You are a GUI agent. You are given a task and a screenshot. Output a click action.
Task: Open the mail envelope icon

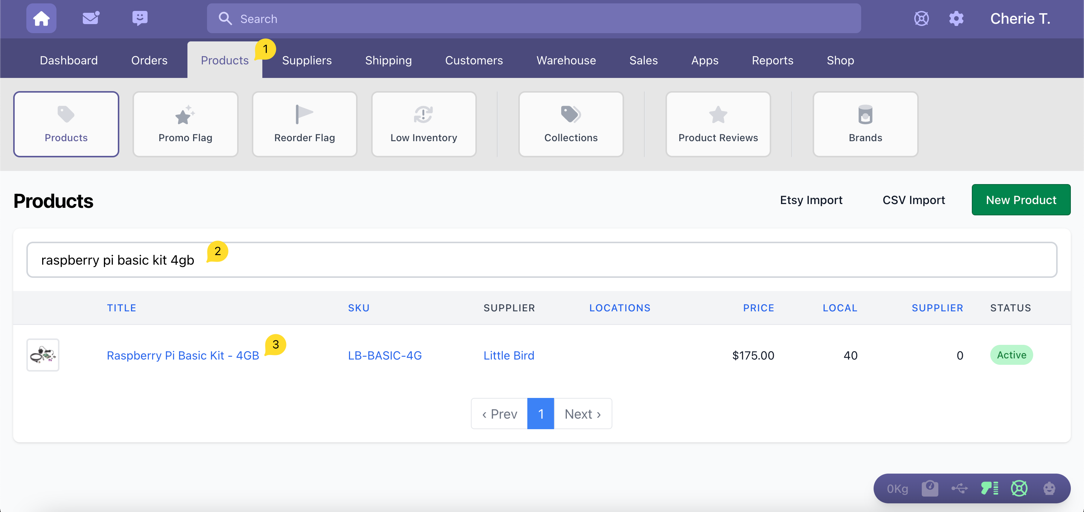[x=90, y=18]
